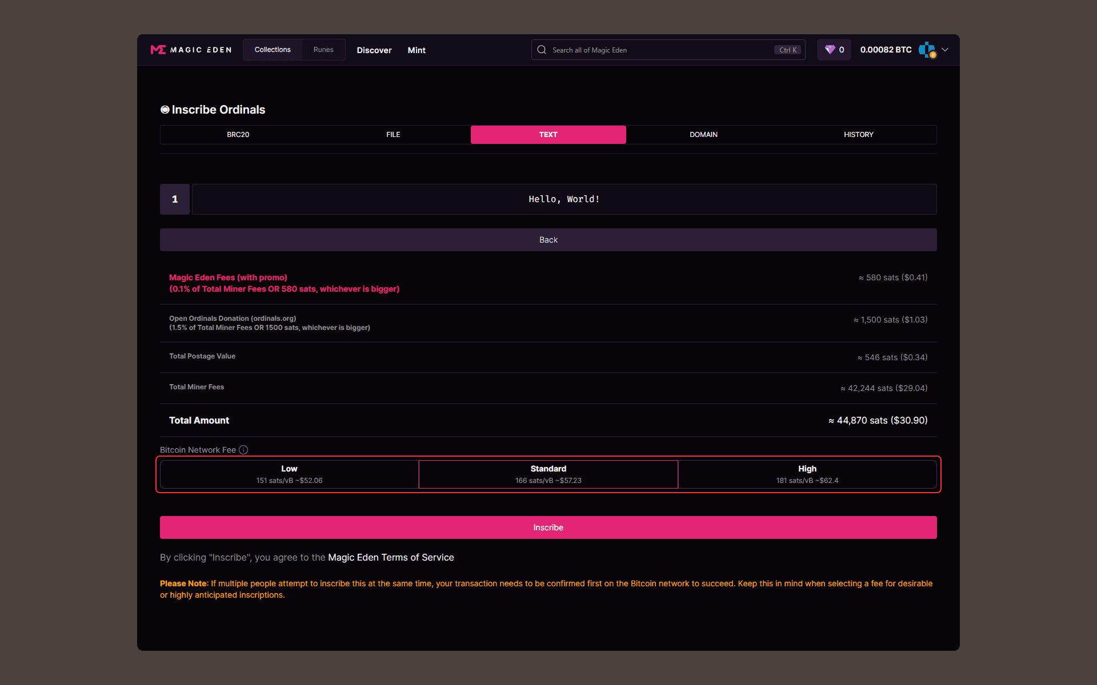
Task: Click the diamond rewards icon
Action: [830, 50]
